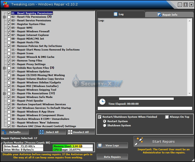Click the progress bar above Time Elapsed

146,99
